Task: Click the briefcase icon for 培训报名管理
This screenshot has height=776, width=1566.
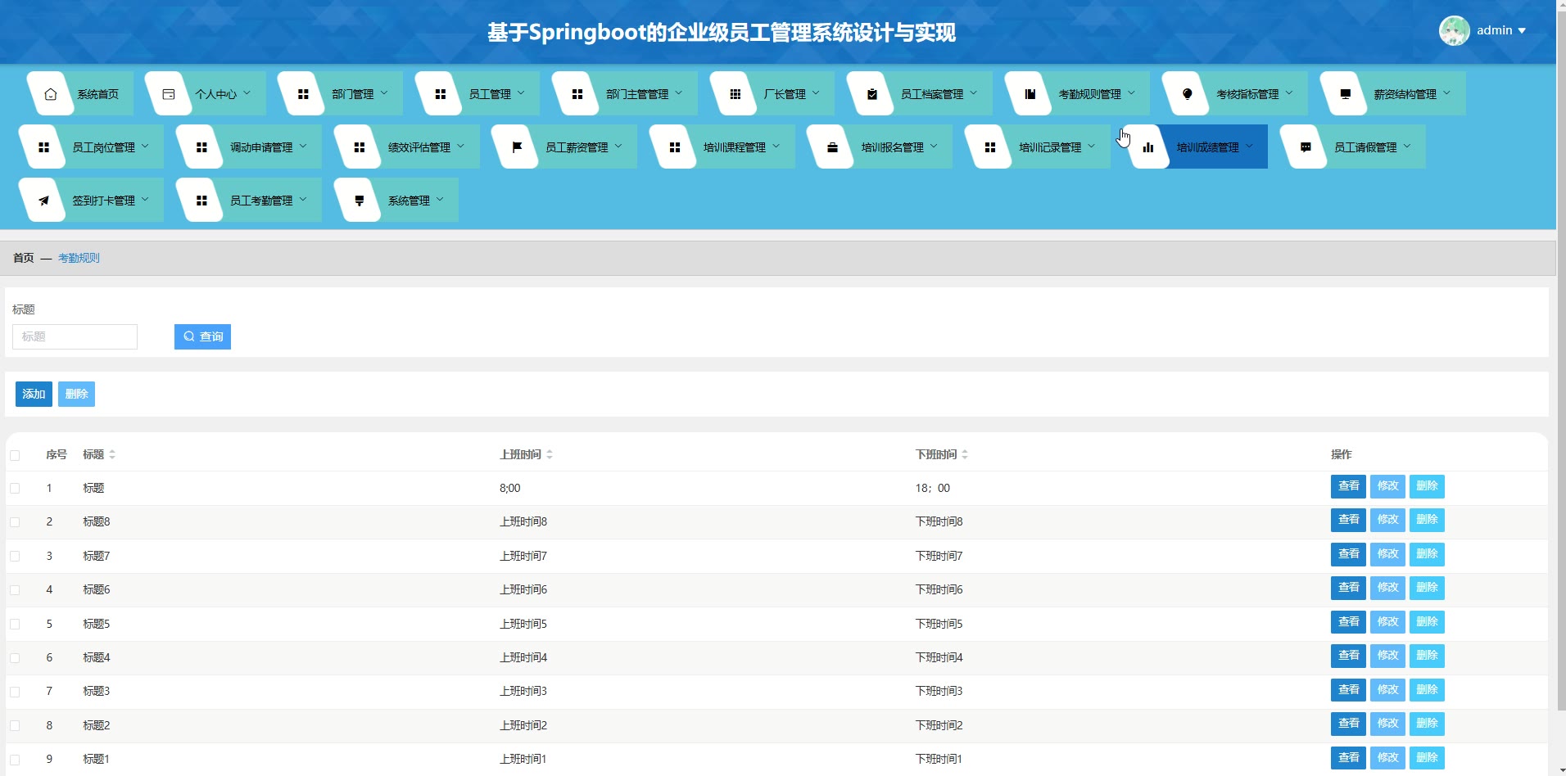Action: (832, 147)
